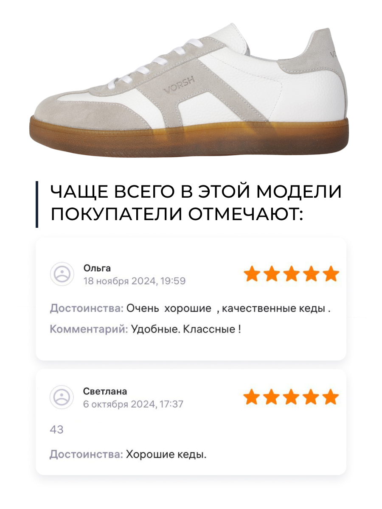This screenshot has height=509, width=382.
Task: Open reviewer name Светлана
Action: point(105,391)
